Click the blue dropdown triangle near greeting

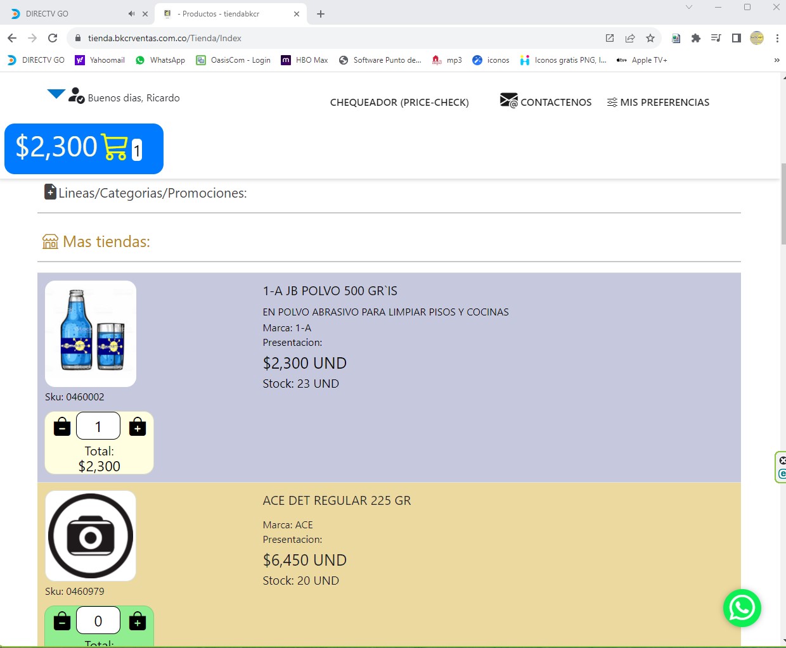pos(56,94)
